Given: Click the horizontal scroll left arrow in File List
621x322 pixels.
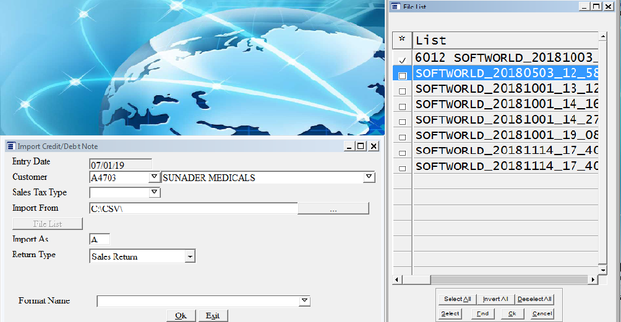Looking at the screenshot, I should (x=397, y=280).
